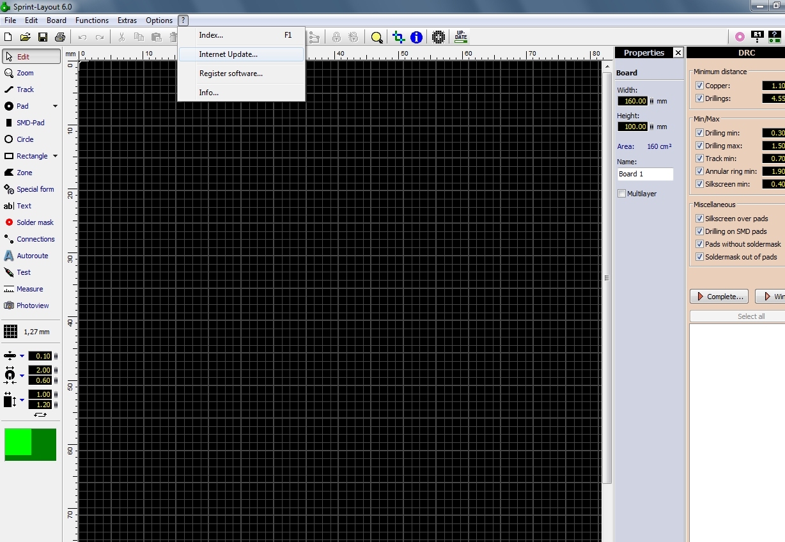The height and width of the screenshot is (542, 785).
Task: Toggle the Drilling on SMD pads checkbox
Action: coord(699,231)
